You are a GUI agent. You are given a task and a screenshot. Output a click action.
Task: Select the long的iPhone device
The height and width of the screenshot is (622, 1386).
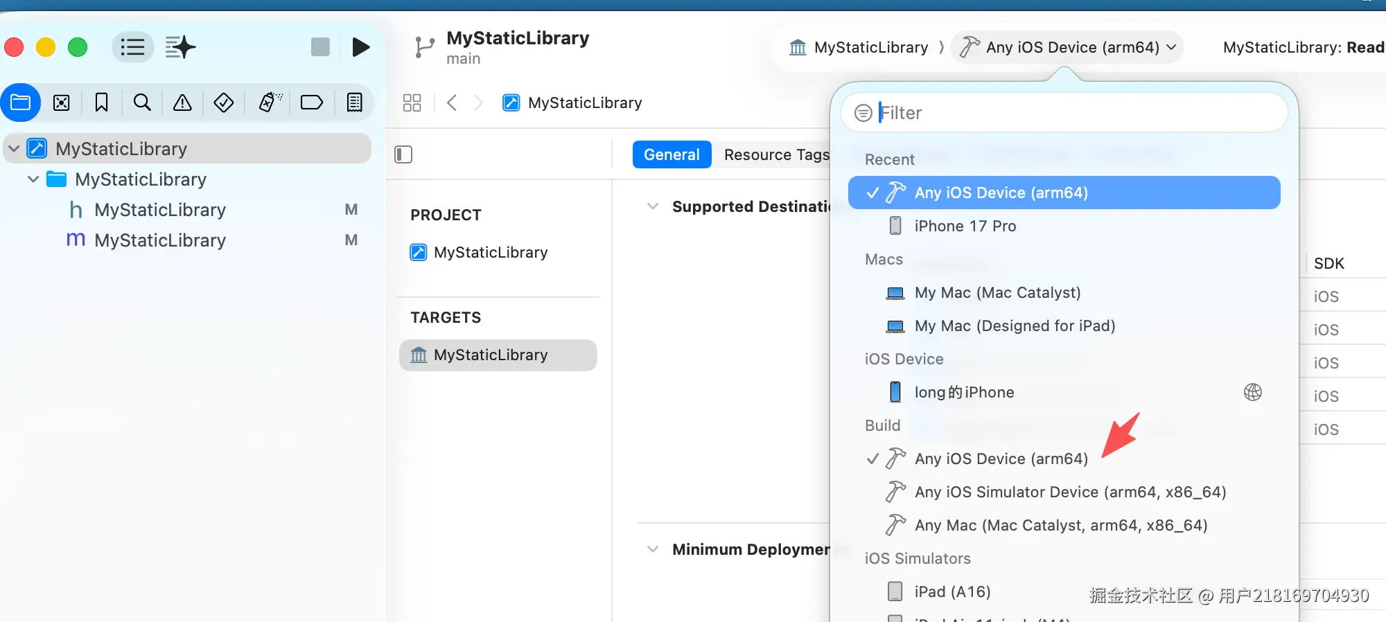1064,392
